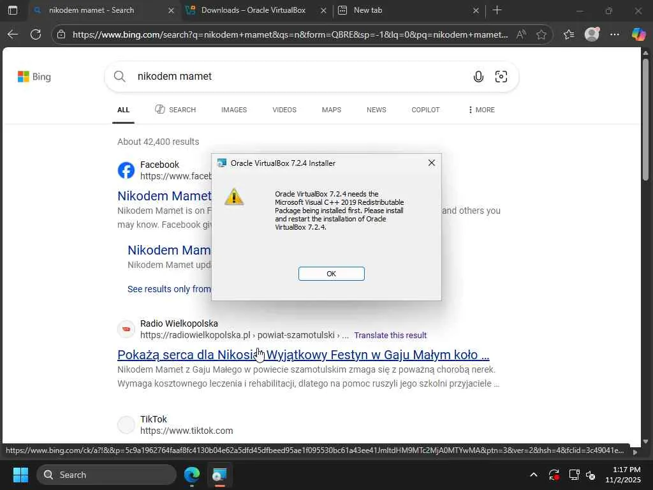653x490 pixels.
Task: Open the clock showing 1:17 PM
Action: point(623,475)
